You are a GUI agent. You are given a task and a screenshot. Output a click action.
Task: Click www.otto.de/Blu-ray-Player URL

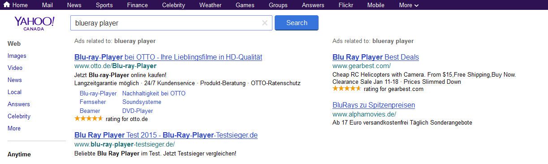(x=115, y=66)
